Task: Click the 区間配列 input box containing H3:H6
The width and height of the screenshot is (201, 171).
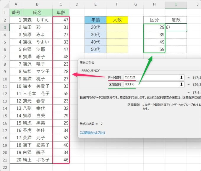Action: (x=150, y=84)
